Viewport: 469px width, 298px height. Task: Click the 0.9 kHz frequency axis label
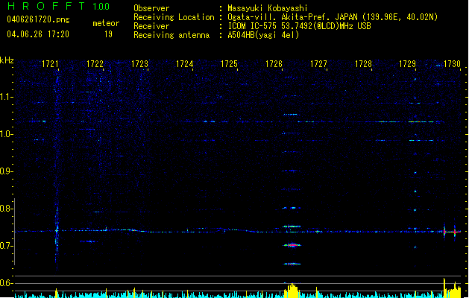pos(6,171)
